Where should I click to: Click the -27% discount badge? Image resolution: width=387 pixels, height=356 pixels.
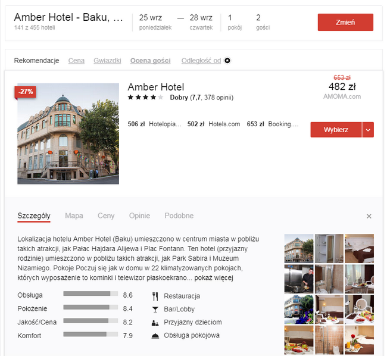(26, 92)
